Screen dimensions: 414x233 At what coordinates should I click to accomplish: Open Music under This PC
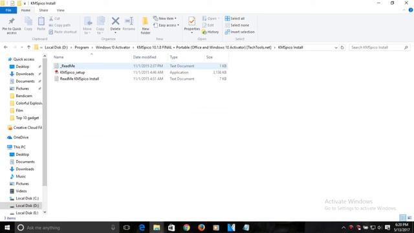(x=21, y=176)
